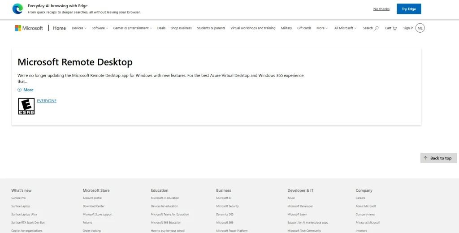Viewport: 459px width, 233px height.
Task: Open Microsoft Developer footer link
Action: (x=300, y=206)
